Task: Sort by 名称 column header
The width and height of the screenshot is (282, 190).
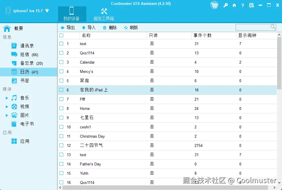Action: pos(113,35)
